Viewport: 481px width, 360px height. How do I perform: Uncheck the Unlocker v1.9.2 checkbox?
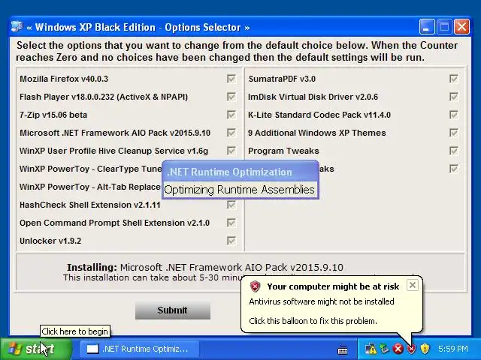pos(231,241)
